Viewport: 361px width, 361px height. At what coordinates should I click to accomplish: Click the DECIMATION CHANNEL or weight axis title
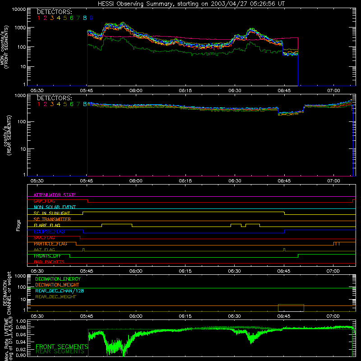7,293
